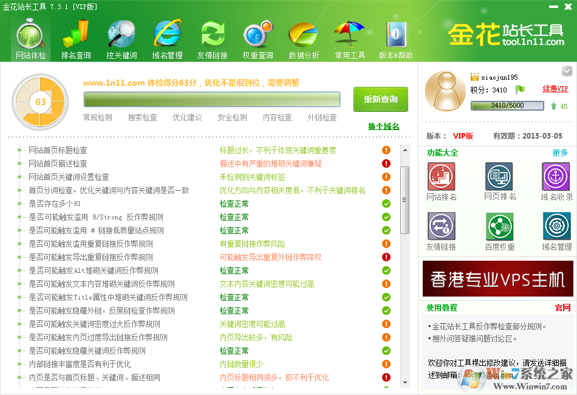Screen dimensions: 577x395
Task: Switch to the 安全检测 tab
Action: coord(232,117)
